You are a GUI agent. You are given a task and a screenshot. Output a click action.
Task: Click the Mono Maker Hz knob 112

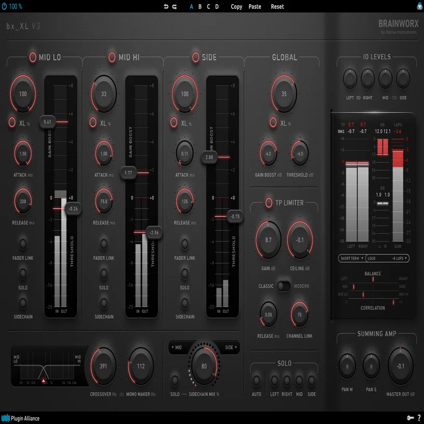tap(141, 366)
